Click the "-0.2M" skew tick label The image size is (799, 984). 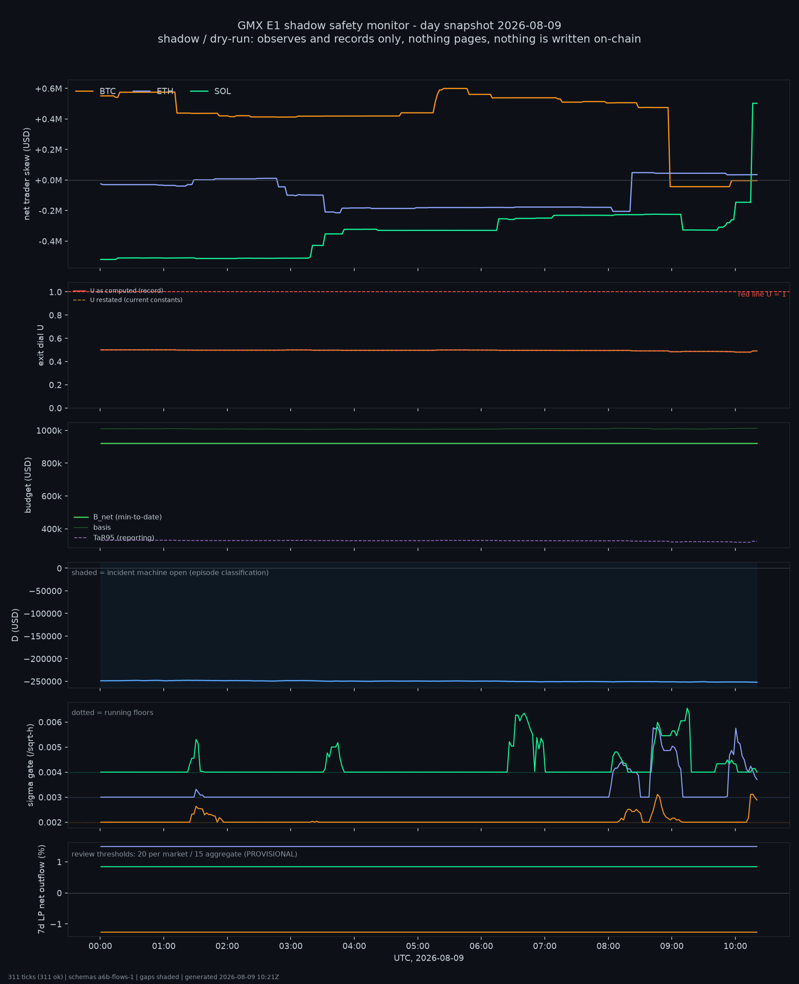[x=50, y=211]
